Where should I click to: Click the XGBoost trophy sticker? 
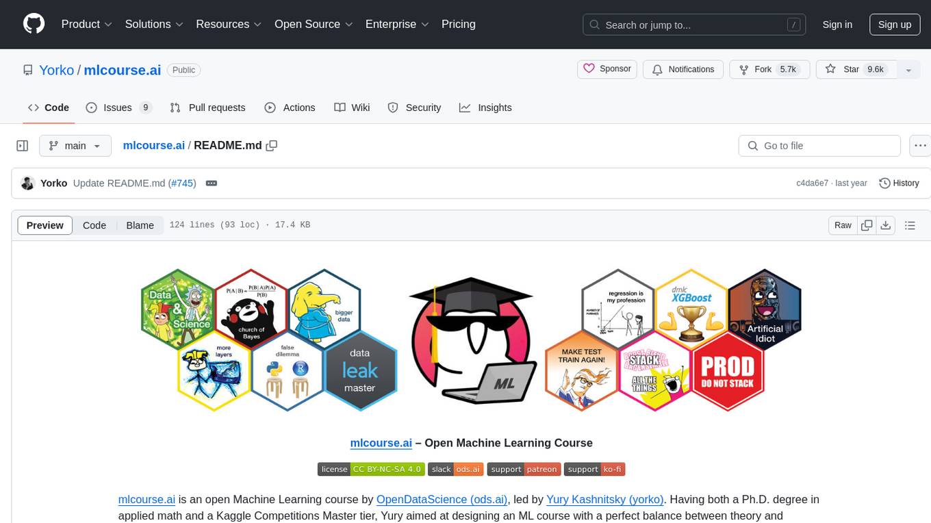(691, 309)
